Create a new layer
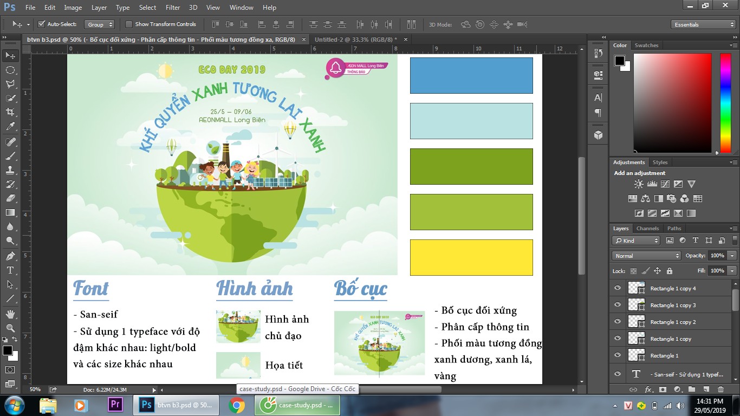Screen dimensions: 740x416 [706, 389]
